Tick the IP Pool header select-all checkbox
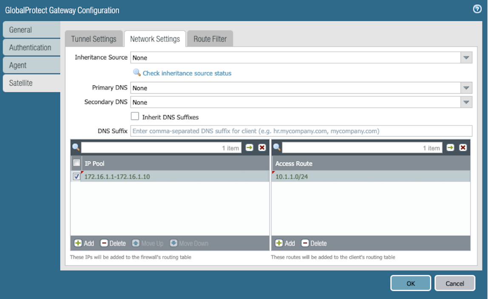This screenshot has height=299, width=488. (x=77, y=163)
